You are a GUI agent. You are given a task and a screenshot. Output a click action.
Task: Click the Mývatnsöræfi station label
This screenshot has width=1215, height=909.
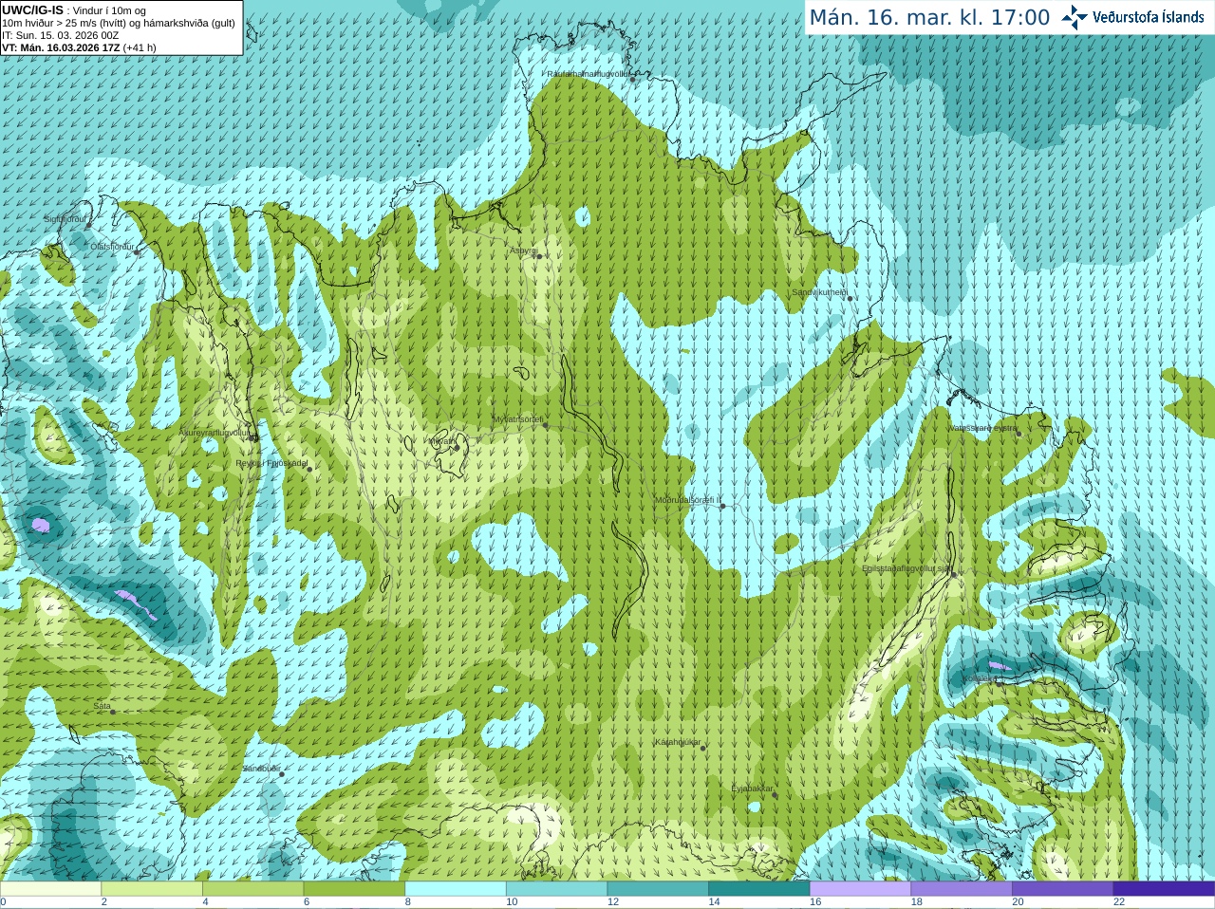(517, 418)
